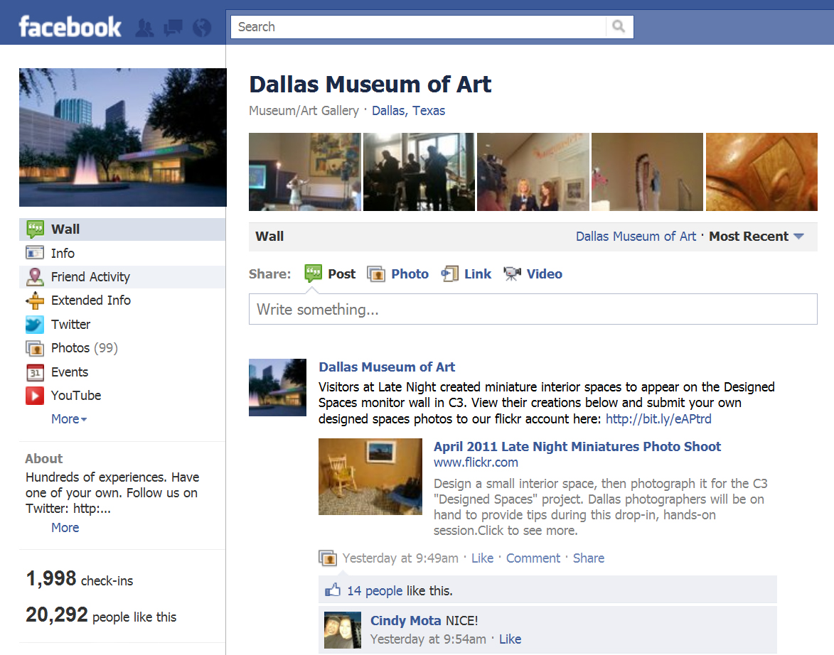834x655 pixels.
Task: Click the Write something text box
Action: pos(533,310)
